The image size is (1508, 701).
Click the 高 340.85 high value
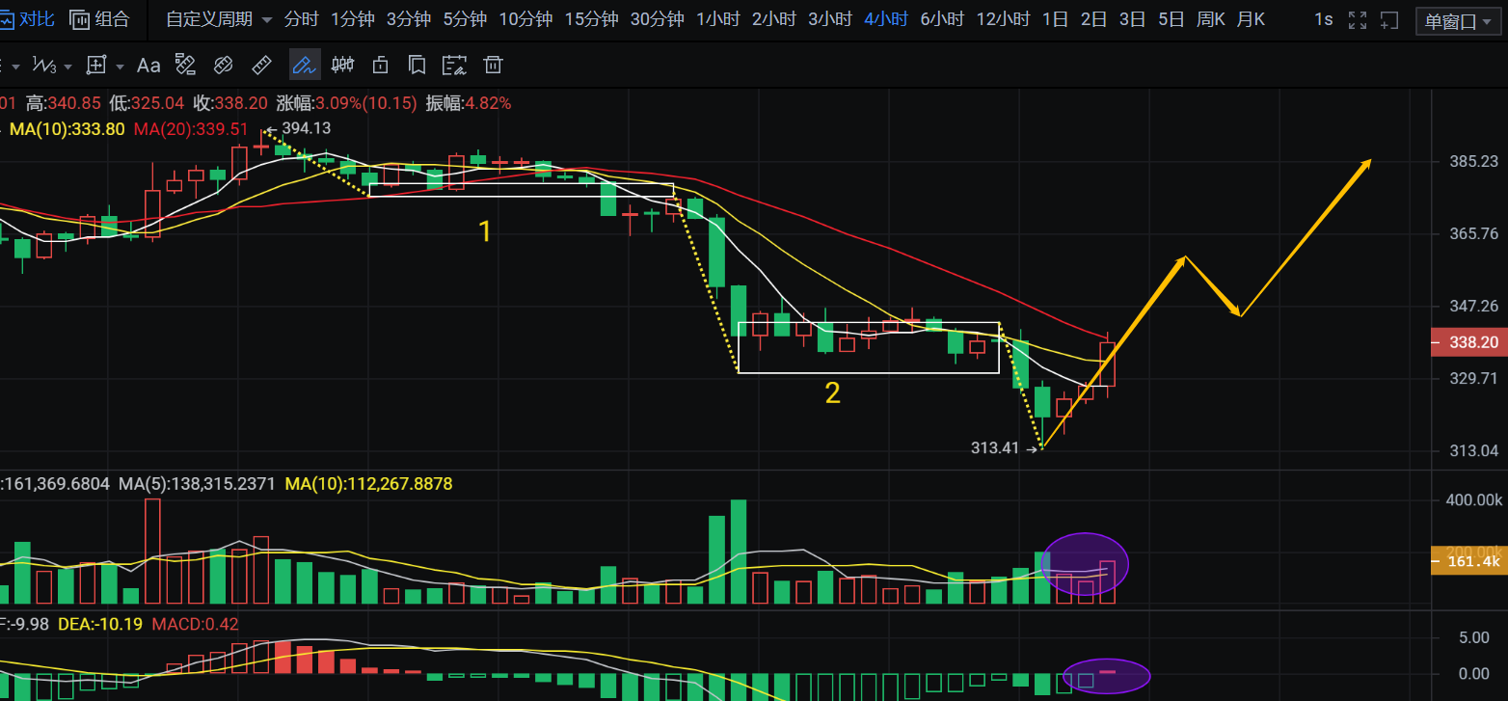[x=63, y=103]
